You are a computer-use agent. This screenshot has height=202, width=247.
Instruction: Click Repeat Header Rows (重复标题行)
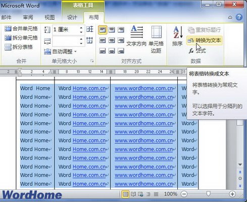(x=204, y=30)
